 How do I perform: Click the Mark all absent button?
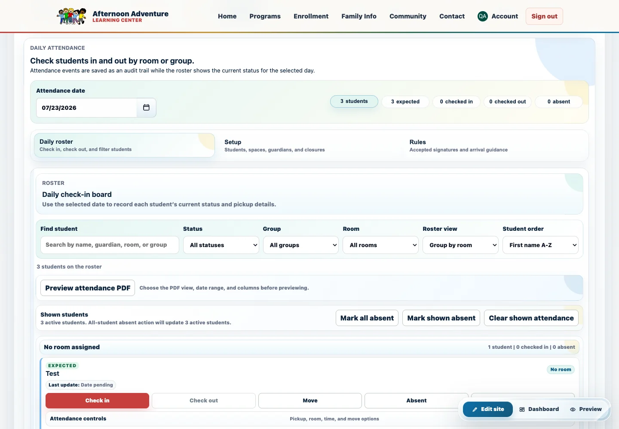coord(367,318)
